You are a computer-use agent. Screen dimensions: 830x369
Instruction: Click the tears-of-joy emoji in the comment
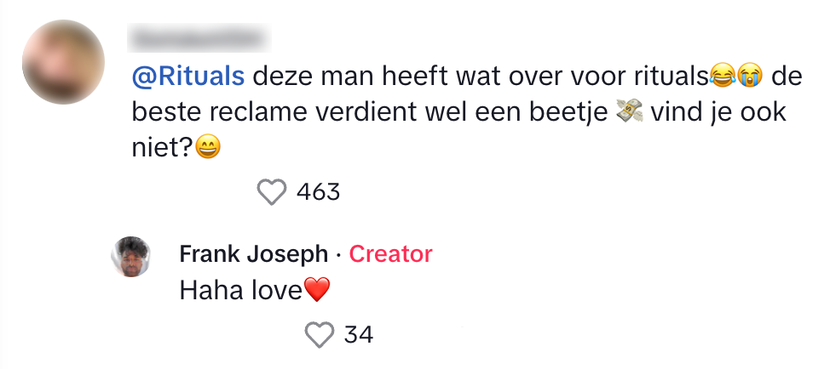(x=721, y=78)
